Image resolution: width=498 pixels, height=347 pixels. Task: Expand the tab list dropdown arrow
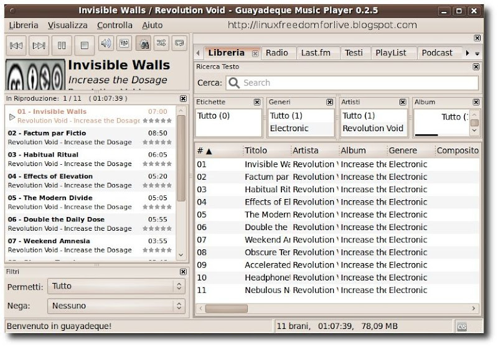point(477,53)
